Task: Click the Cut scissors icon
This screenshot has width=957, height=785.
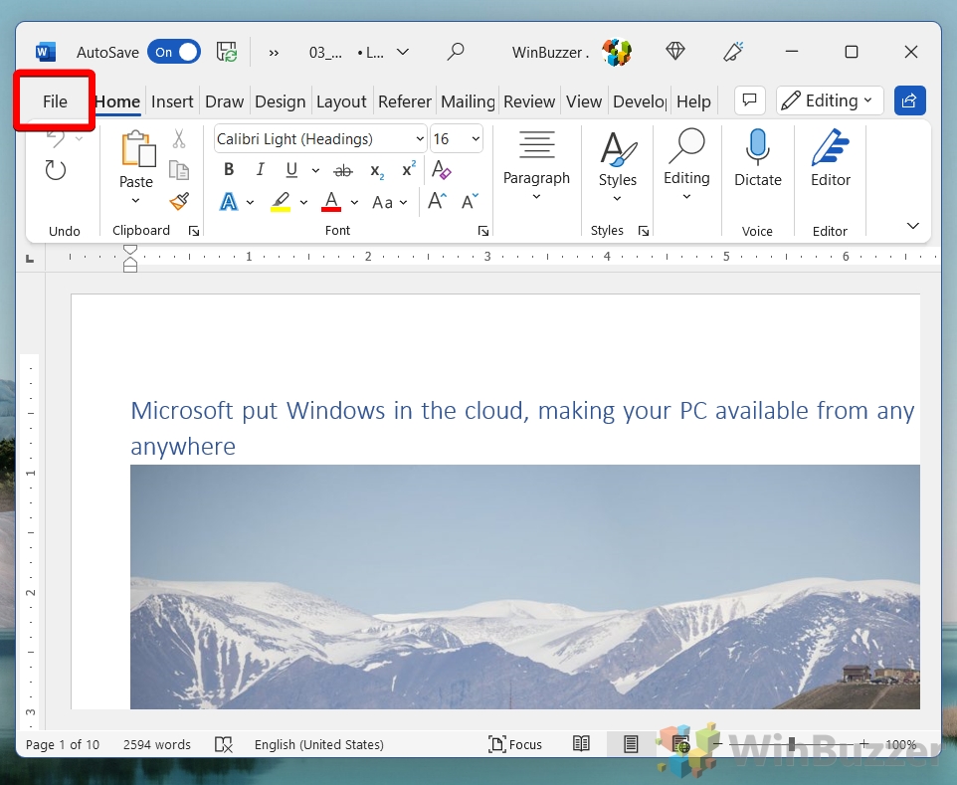Action: pos(179,138)
